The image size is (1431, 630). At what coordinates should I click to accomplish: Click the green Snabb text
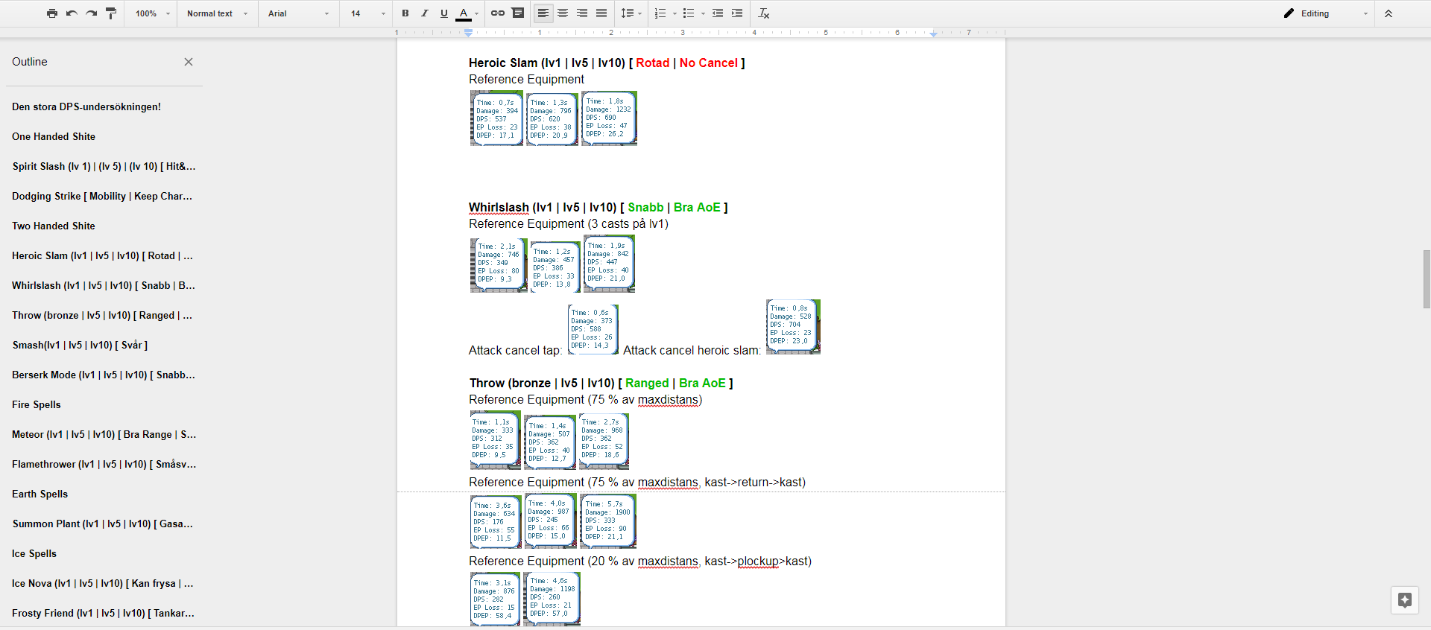[645, 207]
